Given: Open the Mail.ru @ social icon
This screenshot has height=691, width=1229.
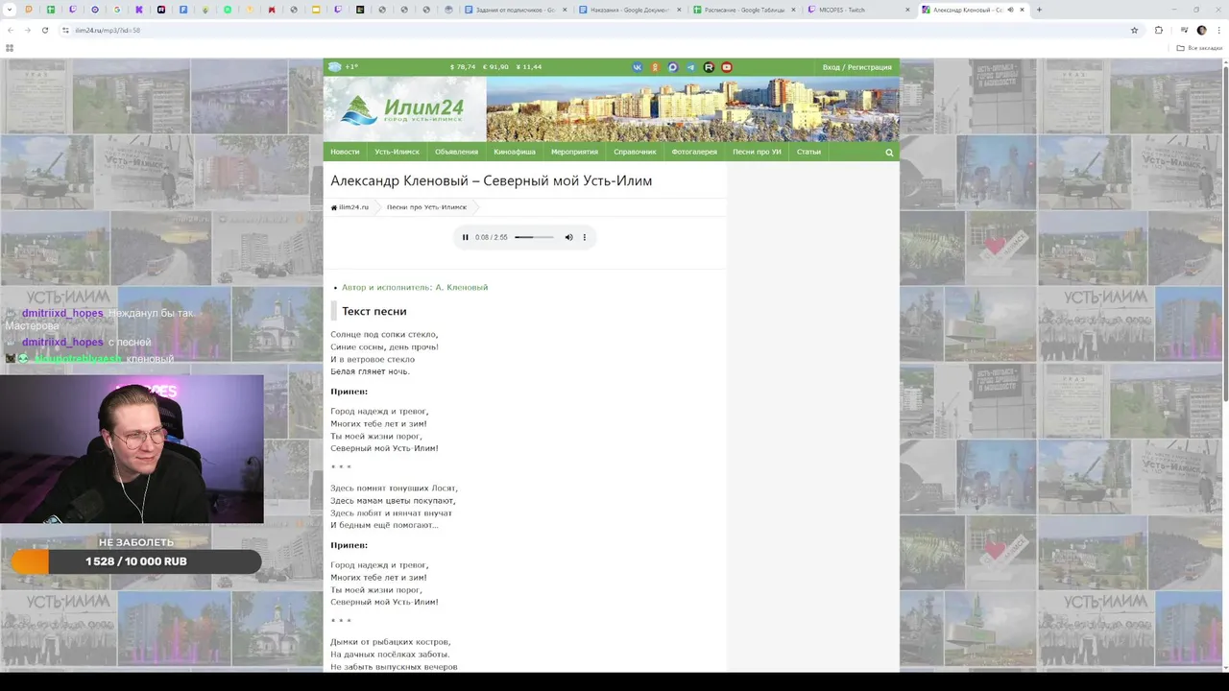Looking at the screenshot, I should 673,67.
